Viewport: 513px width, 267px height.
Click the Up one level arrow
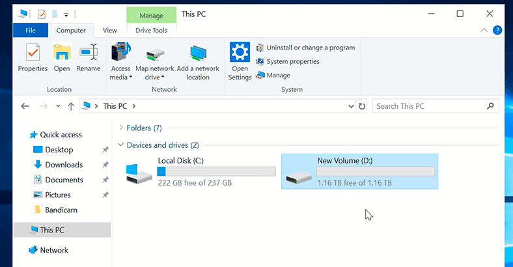click(71, 106)
